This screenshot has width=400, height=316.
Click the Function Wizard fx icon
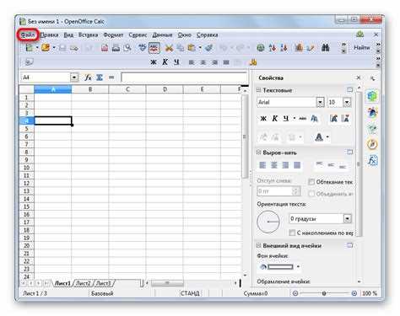tap(88, 78)
